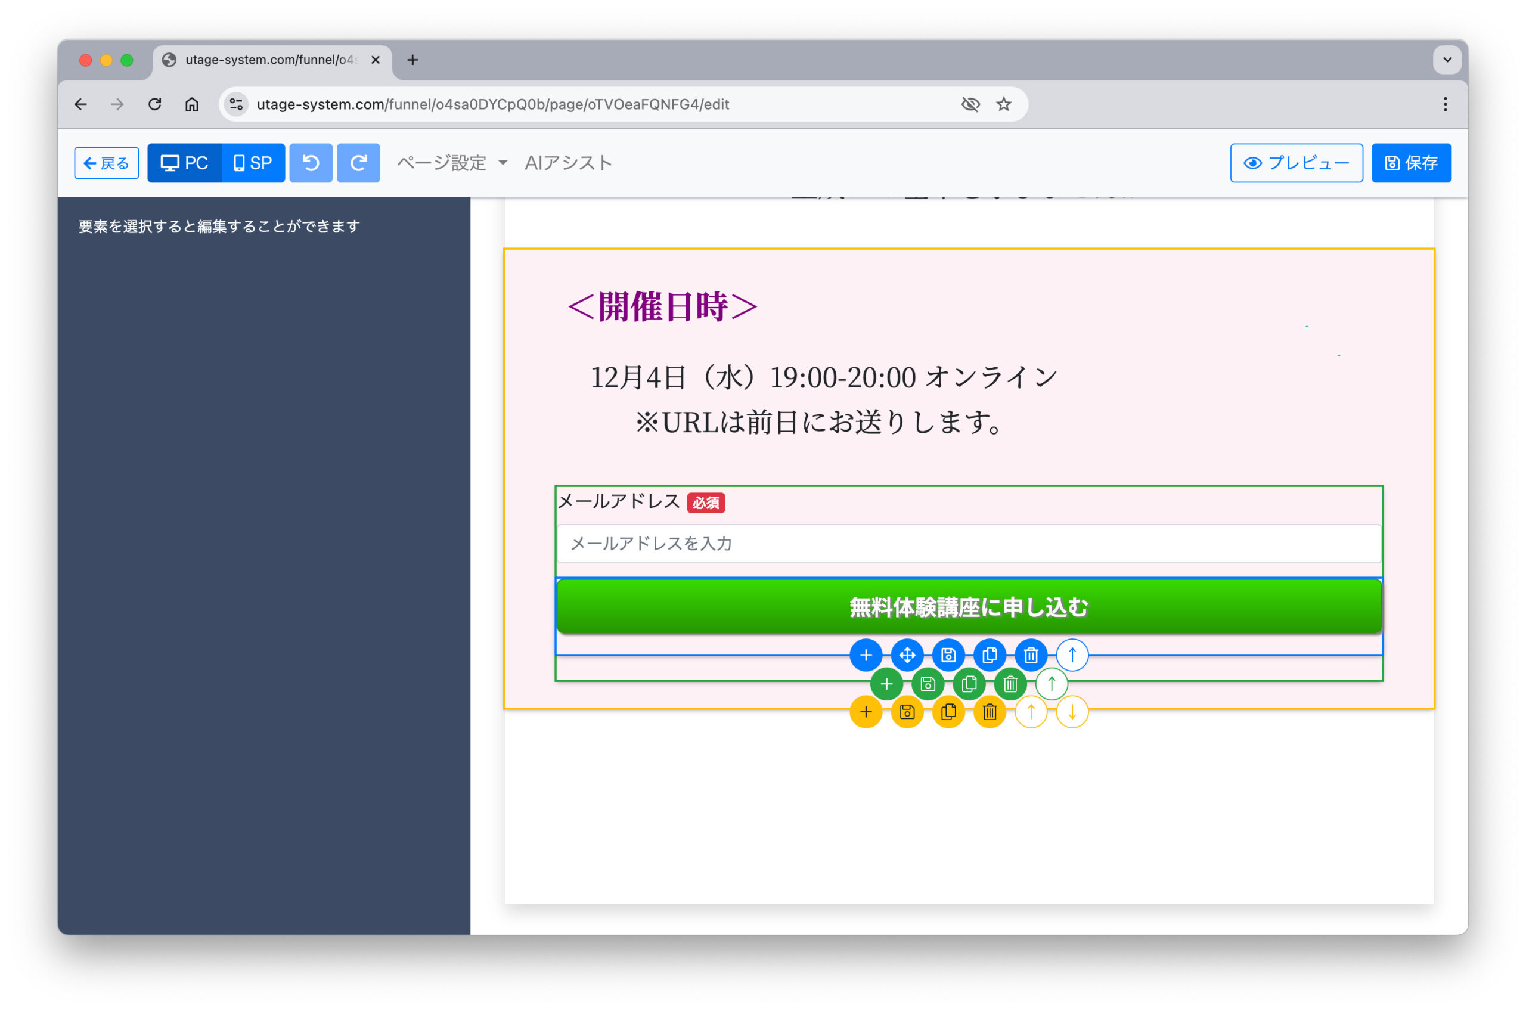Screen dimensions: 1526x1011
Task: Click the blue save element icon
Action: [x=948, y=655]
